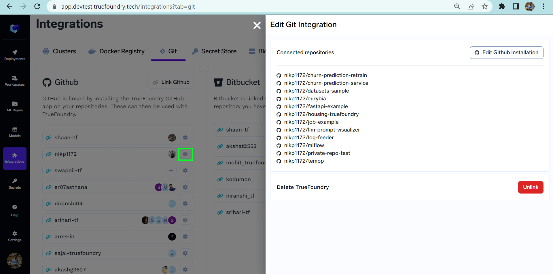Screen dimensions: 553x274
Task: Open nikp1172/log-feeder repository
Action: [x=309, y=138]
